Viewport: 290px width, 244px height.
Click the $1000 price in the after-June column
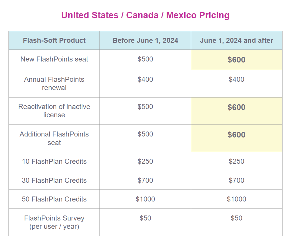pos(236,199)
